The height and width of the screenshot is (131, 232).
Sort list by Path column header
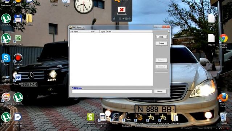pyautogui.click(x=129, y=32)
